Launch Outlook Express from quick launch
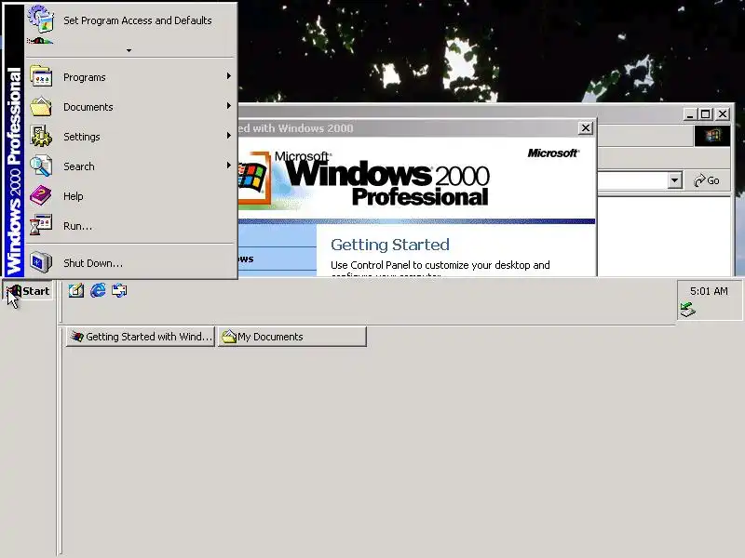Viewport: 745px width, 558px height. tap(119, 290)
